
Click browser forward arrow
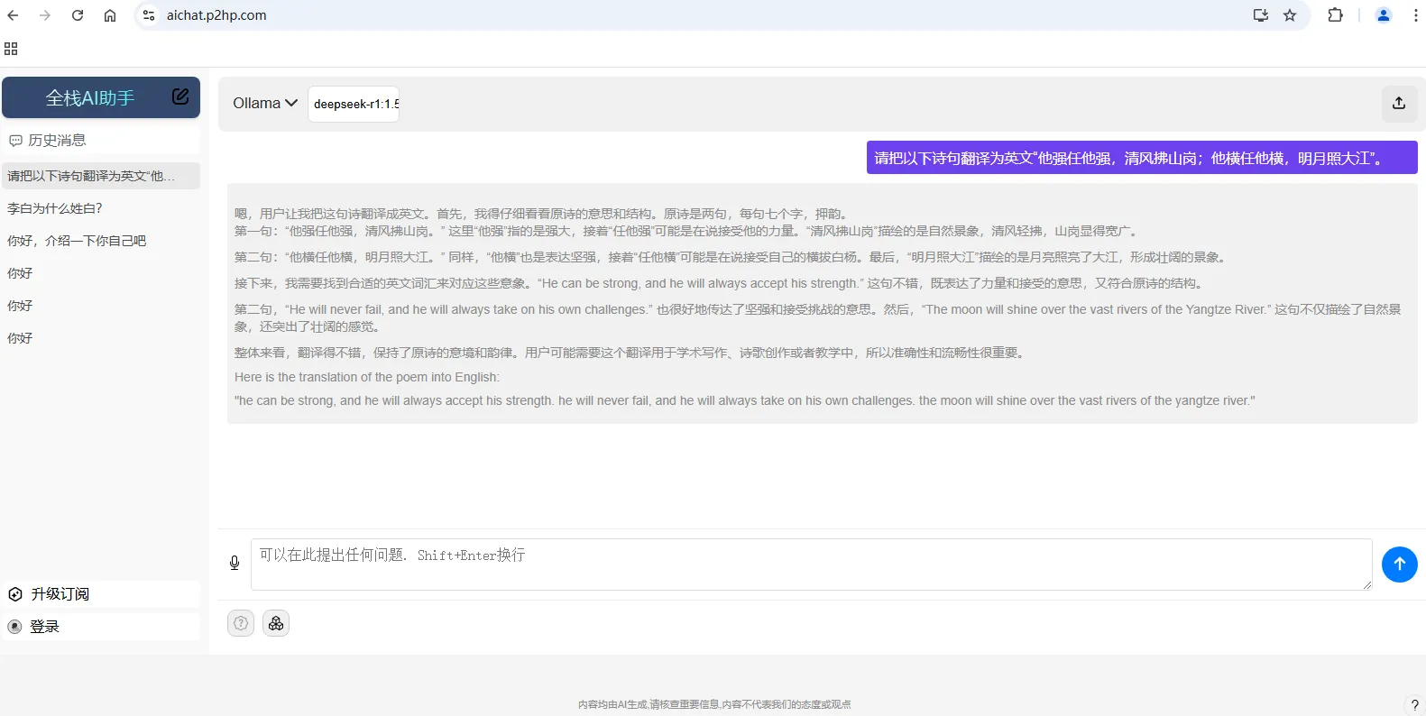[45, 15]
